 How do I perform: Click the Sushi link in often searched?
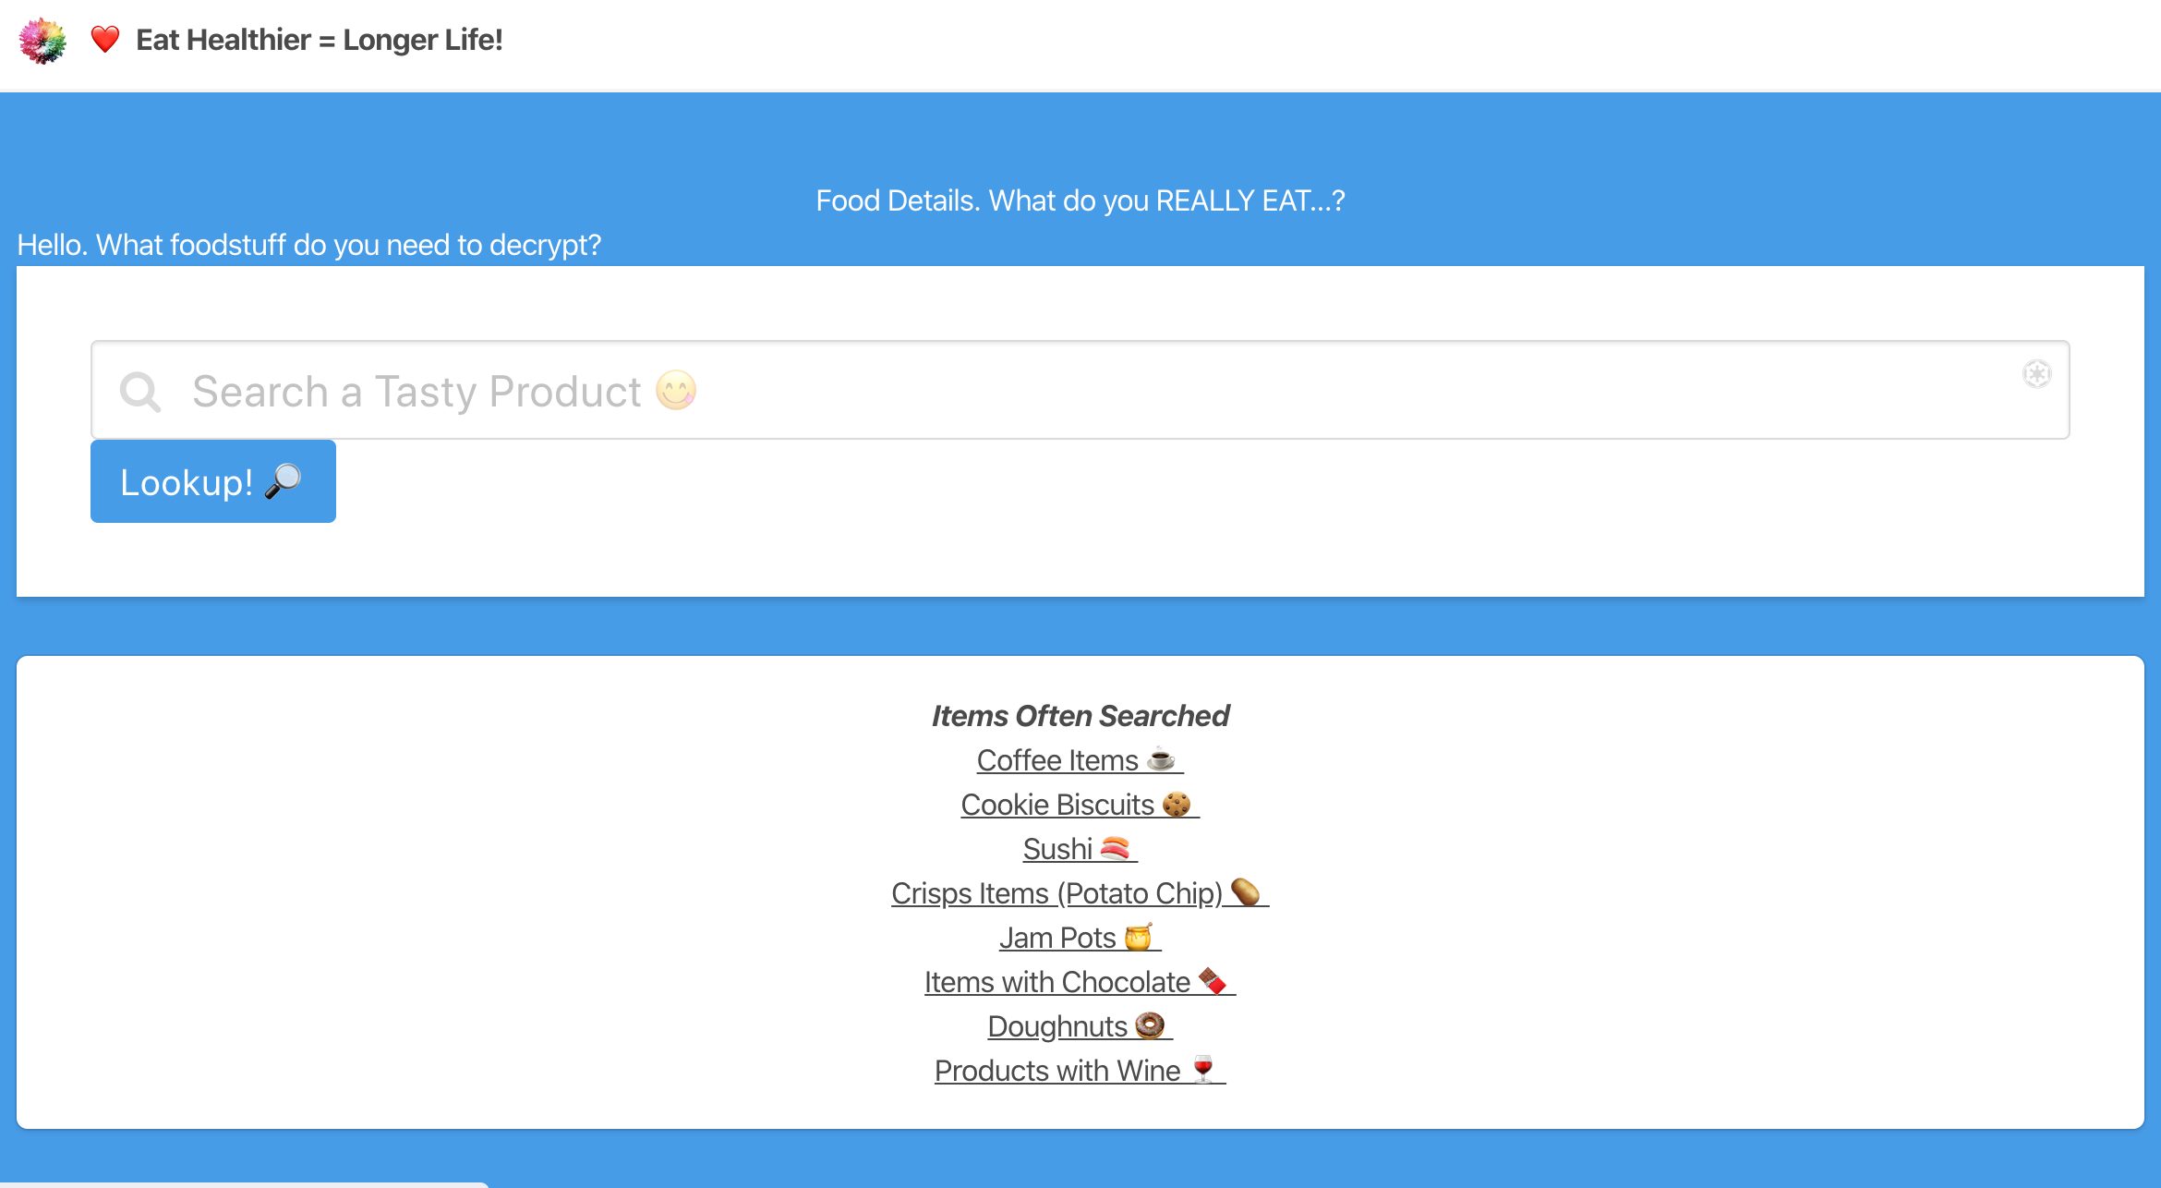(1080, 847)
